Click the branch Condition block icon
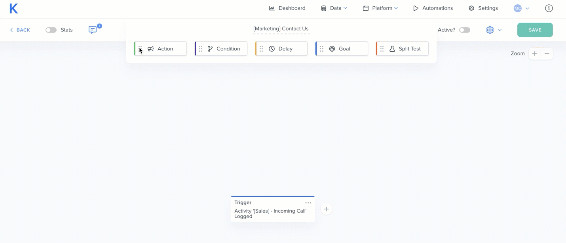This screenshot has width=566, height=243. (210, 49)
